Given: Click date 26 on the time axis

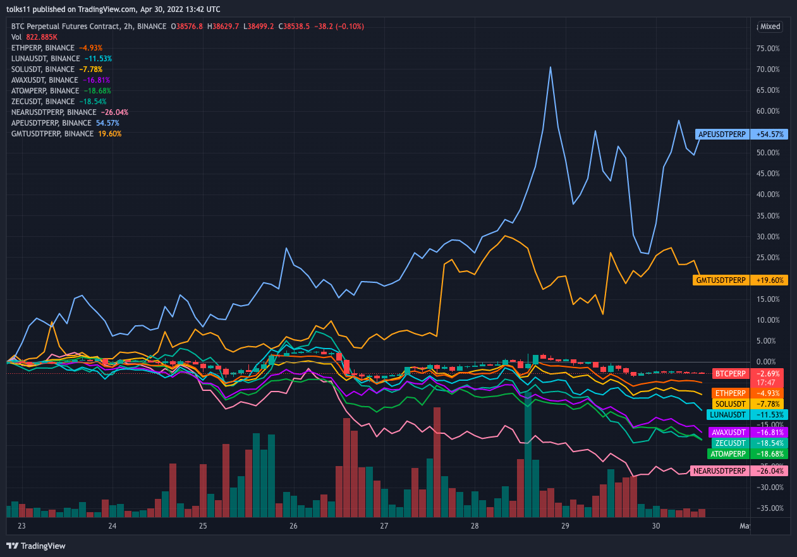Looking at the screenshot, I should point(293,526).
